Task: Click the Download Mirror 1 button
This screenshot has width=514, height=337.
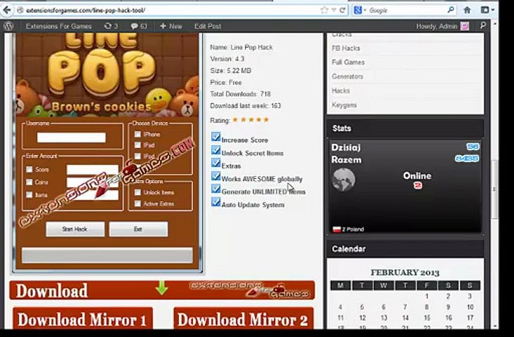Action: (83, 318)
